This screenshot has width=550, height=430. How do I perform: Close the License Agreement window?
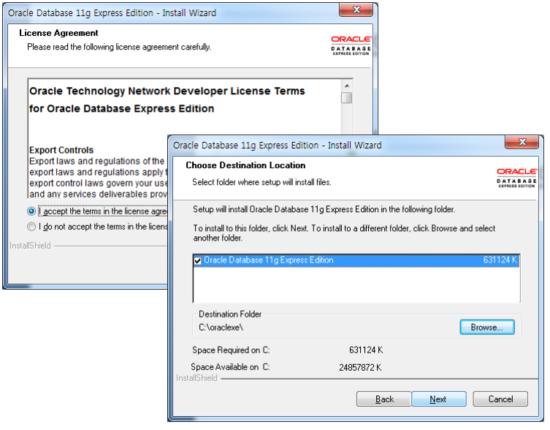point(356,10)
